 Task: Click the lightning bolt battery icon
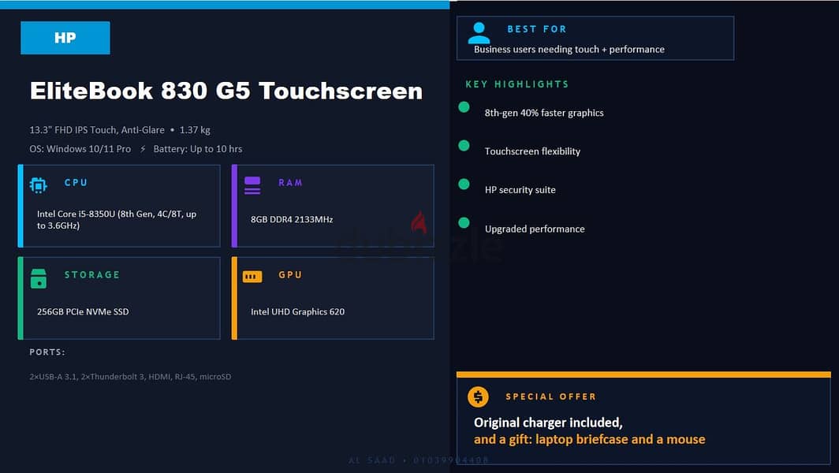(x=143, y=149)
